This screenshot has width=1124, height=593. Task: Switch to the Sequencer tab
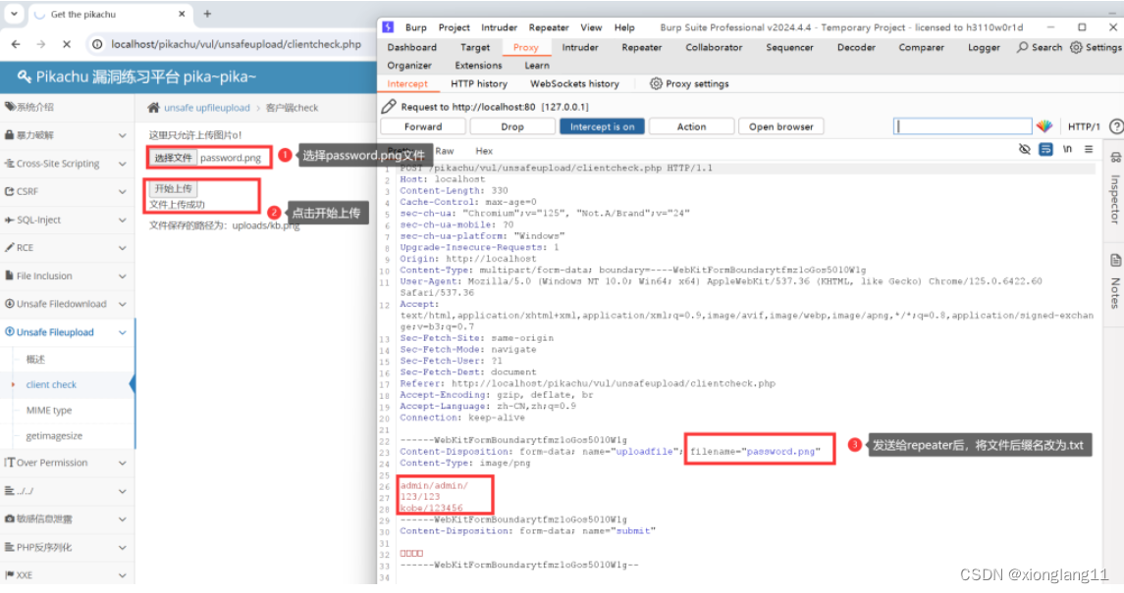click(x=789, y=47)
